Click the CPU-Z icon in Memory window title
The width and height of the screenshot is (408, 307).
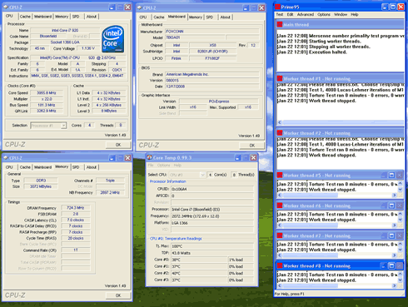[6, 157]
